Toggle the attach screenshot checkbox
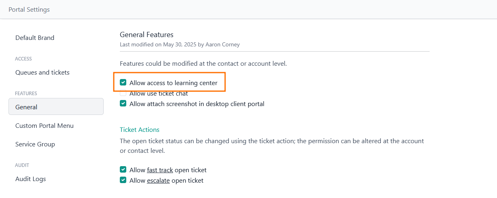Image resolution: width=497 pixels, height=198 pixels. tap(123, 104)
